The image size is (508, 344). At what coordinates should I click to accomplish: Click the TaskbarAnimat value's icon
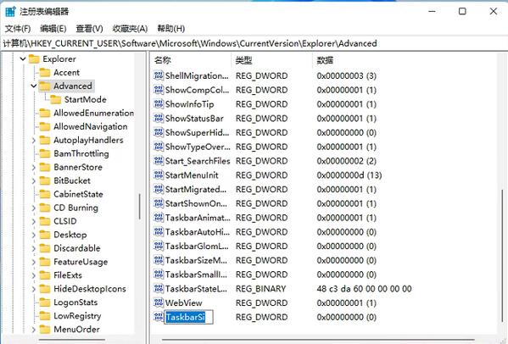tap(159, 218)
